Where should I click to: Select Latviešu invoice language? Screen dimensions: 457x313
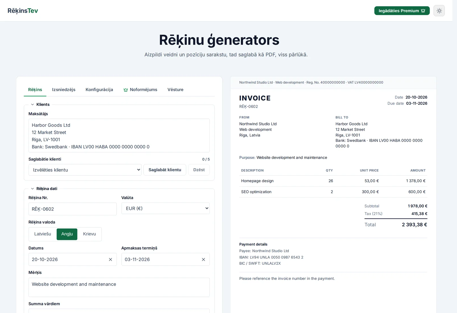pyautogui.click(x=43, y=234)
